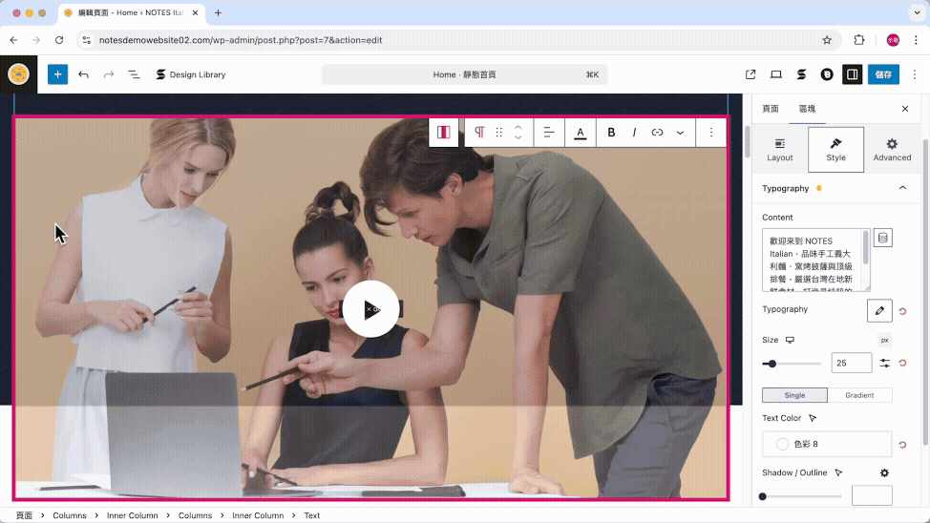Open dynamic content database icon beside Content
This screenshot has height=523, width=930.
[x=882, y=239]
